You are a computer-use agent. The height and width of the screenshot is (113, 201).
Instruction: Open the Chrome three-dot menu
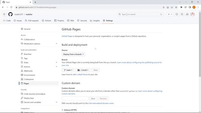point(198,7)
